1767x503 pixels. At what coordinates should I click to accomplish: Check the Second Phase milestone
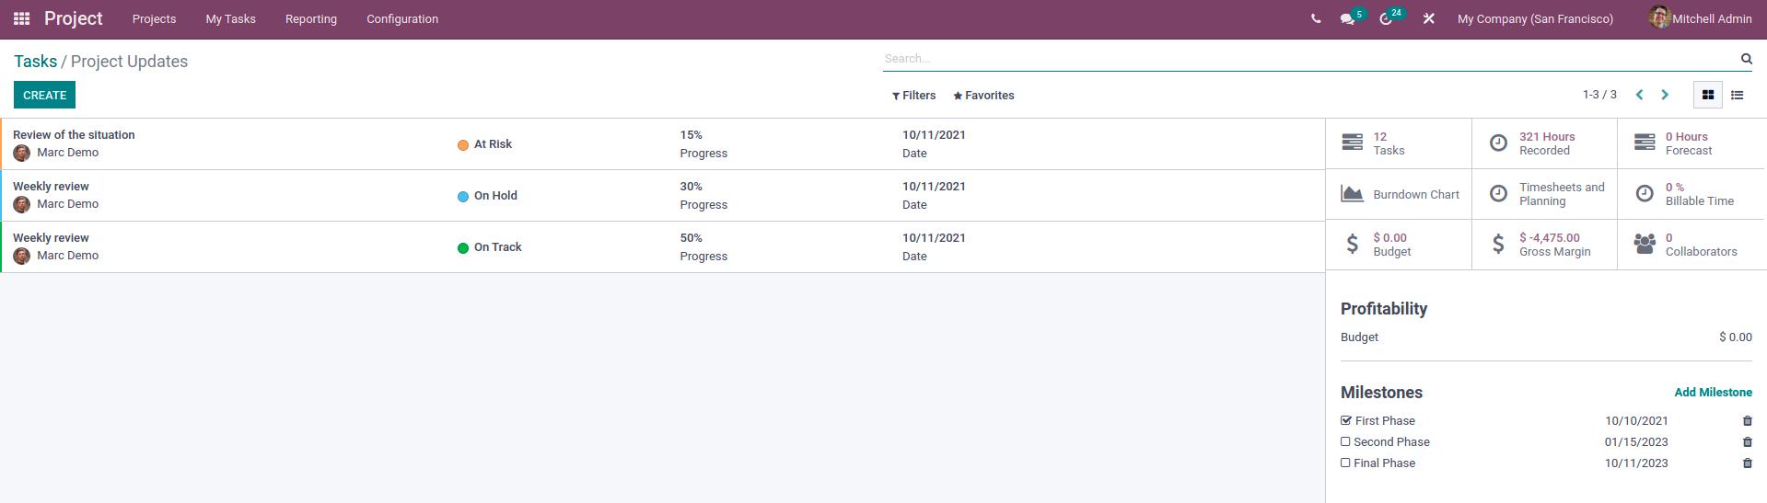(1345, 441)
